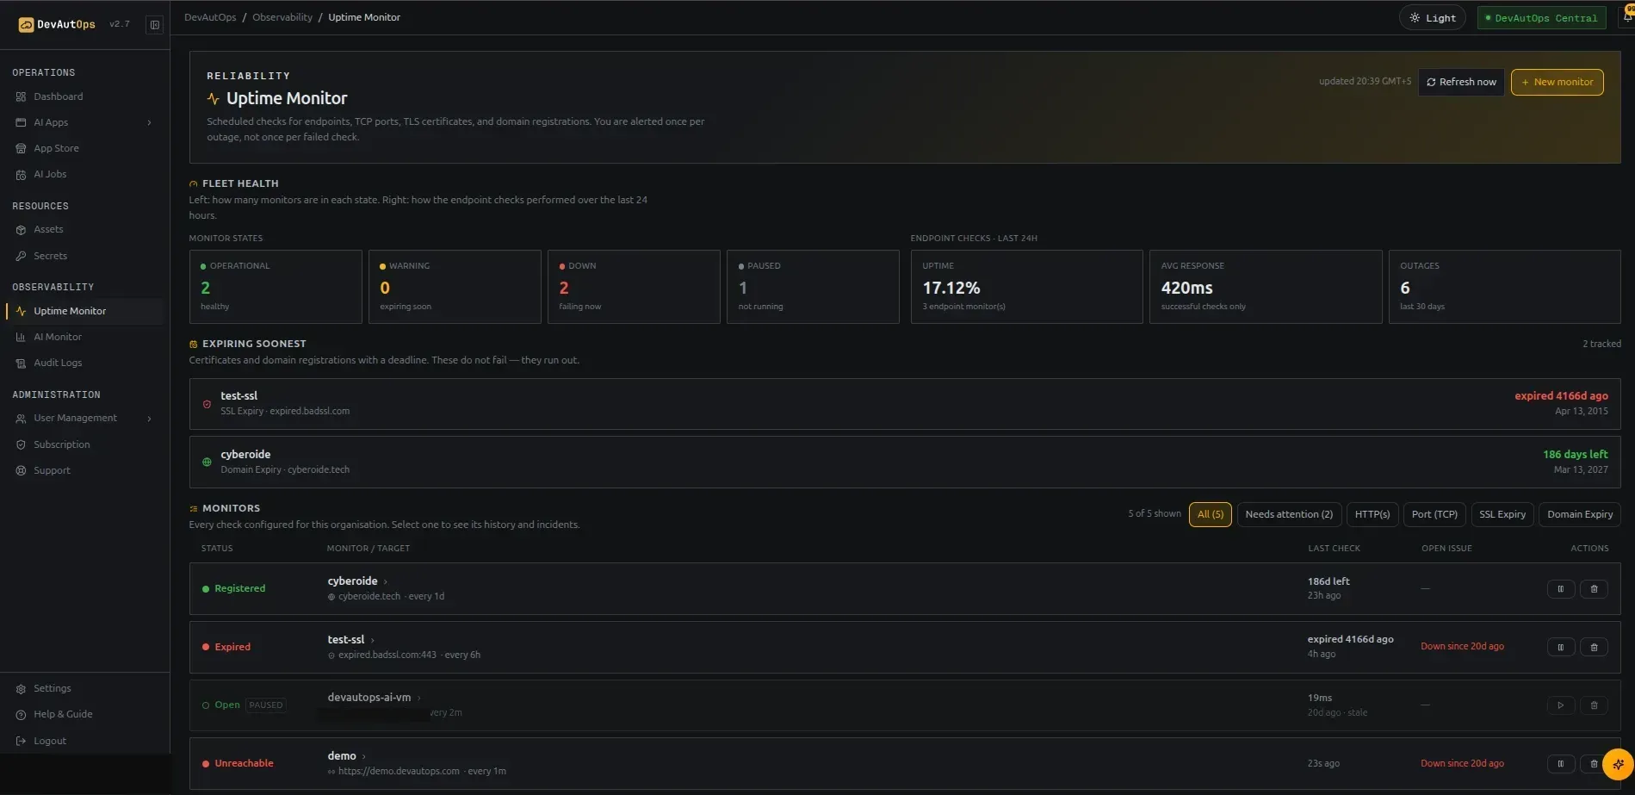Viewport: 1635px width, 795px height.
Task: Open test-ssl monitor details
Action: [345, 640]
